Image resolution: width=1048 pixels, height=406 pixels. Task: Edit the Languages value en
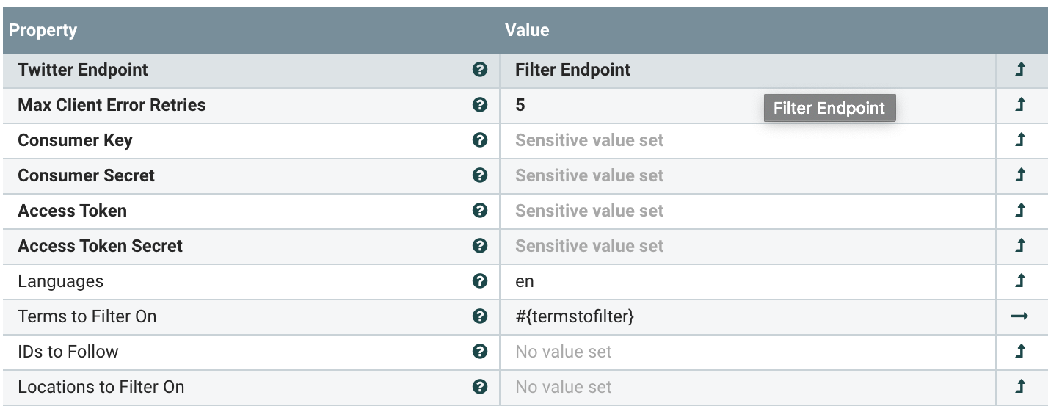pos(525,281)
